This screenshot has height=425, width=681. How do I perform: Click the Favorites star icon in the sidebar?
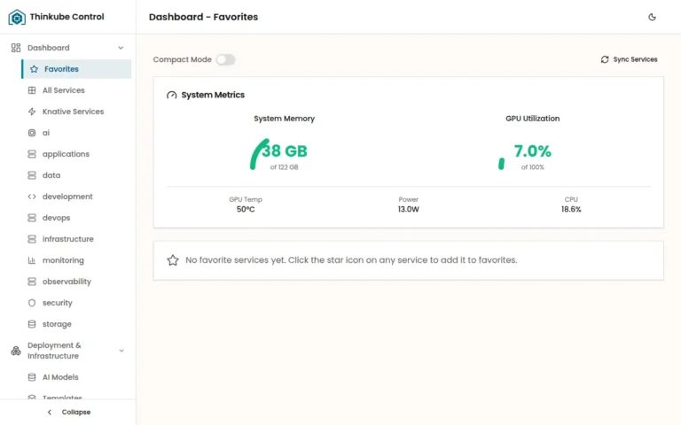point(34,69)
